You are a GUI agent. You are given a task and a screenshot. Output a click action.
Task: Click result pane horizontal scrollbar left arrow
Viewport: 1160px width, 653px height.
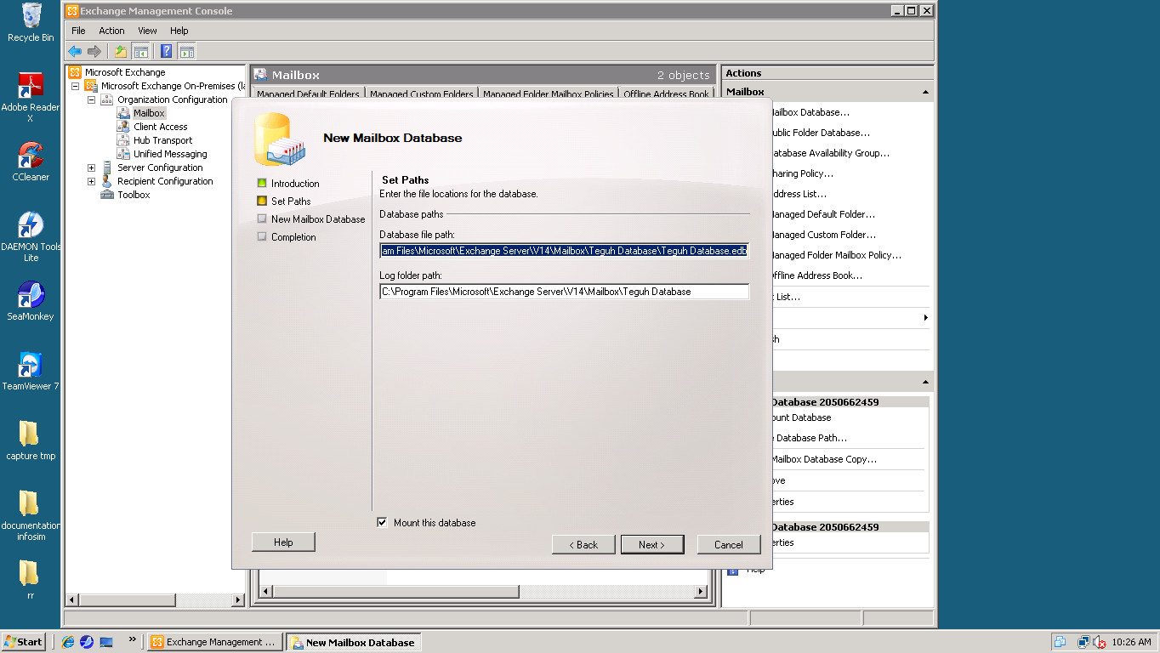265,592
